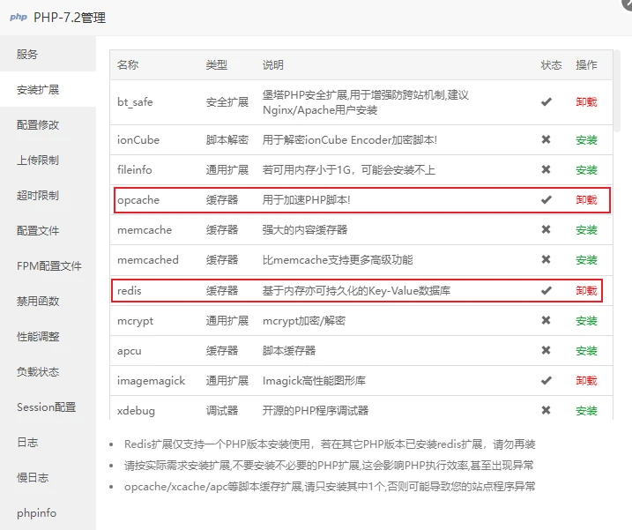Click 安装 for the xdebug extension

pos(586,410)
